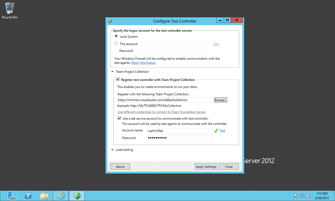Screen dimensions: 335x201
Task: Toggle Use a lab service account checkbox
Action: click(x=119, y=118)
